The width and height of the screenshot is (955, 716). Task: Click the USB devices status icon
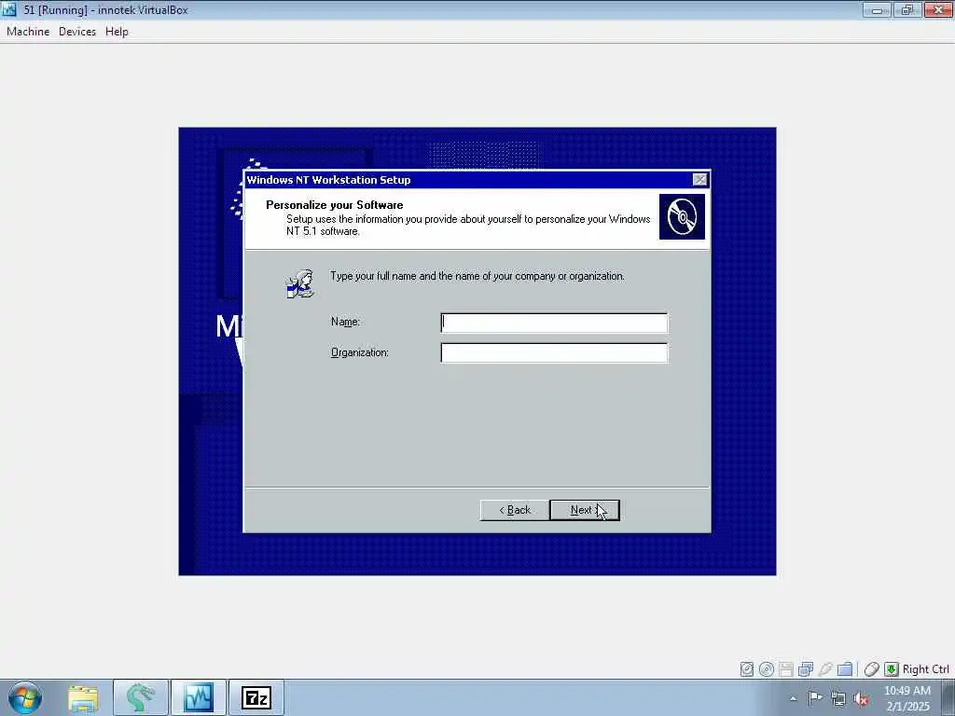point(825,669)
